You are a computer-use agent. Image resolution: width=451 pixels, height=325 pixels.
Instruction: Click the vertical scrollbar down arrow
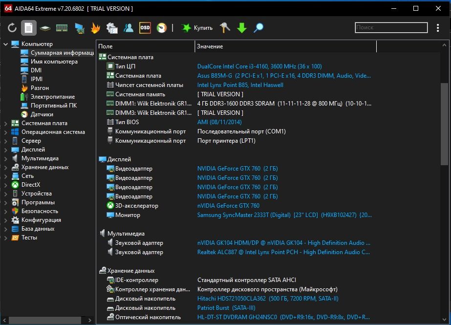444,320
